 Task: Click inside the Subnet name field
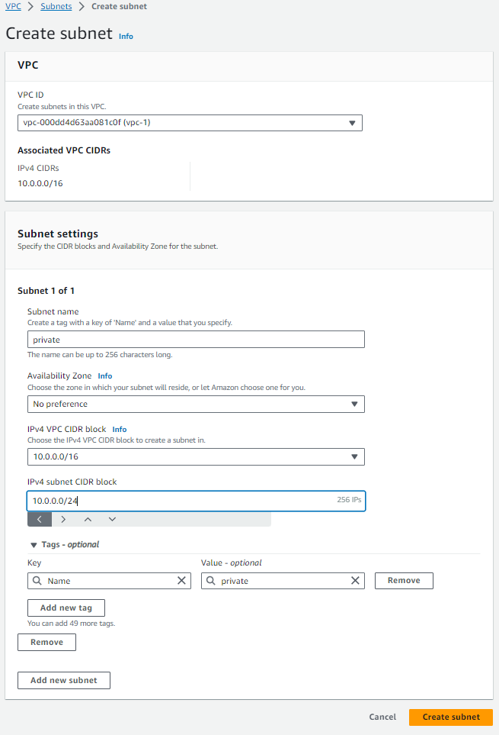coord(196,340)
